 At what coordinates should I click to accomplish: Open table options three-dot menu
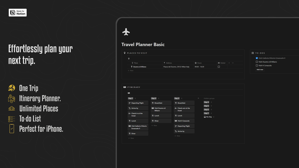coord(233,63)
